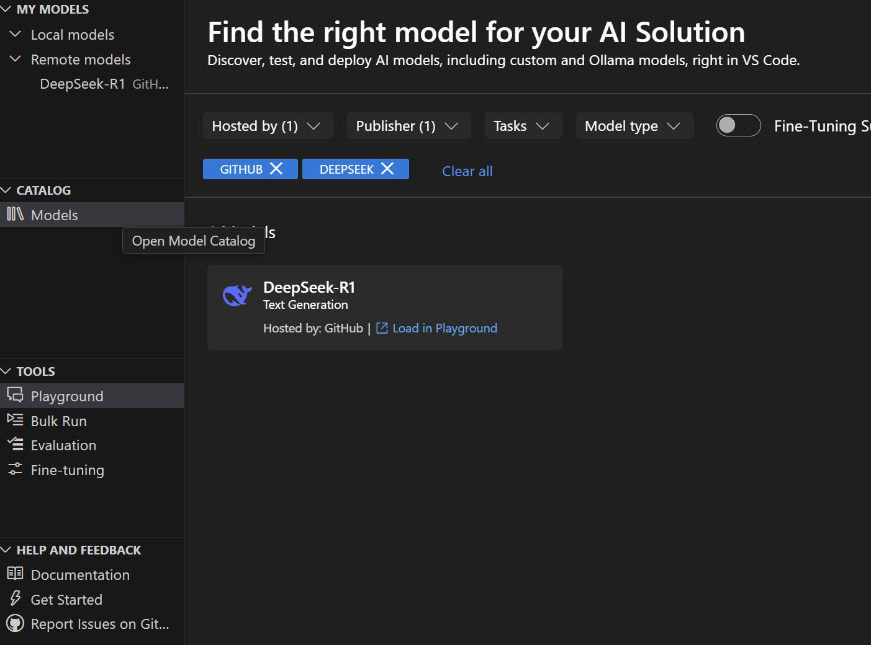Image resolution: width=871 pixels, height=645 pixels.
Task: Click the Models library icon in Catalog
Action: (15, 214)
